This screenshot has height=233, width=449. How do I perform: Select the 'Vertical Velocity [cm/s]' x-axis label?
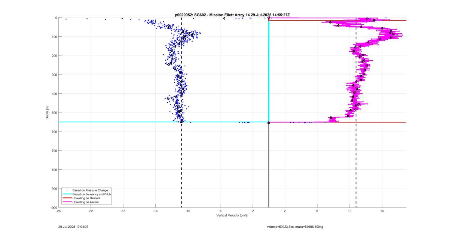232,215
